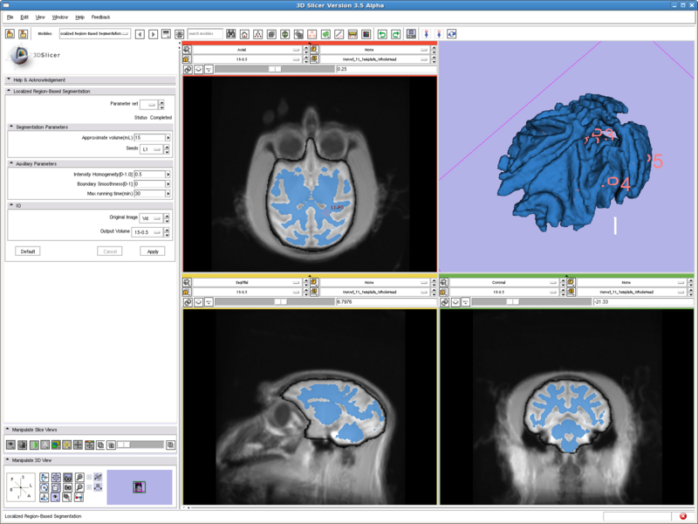Click the Default button
This screenshot has height=524, width=698.
(28, 251)
